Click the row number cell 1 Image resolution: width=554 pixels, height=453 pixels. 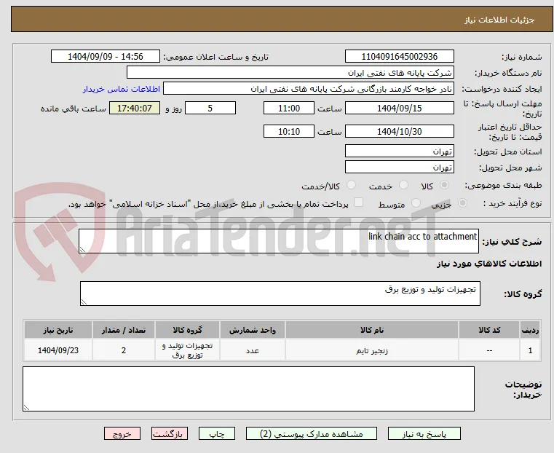pos(530,350)
